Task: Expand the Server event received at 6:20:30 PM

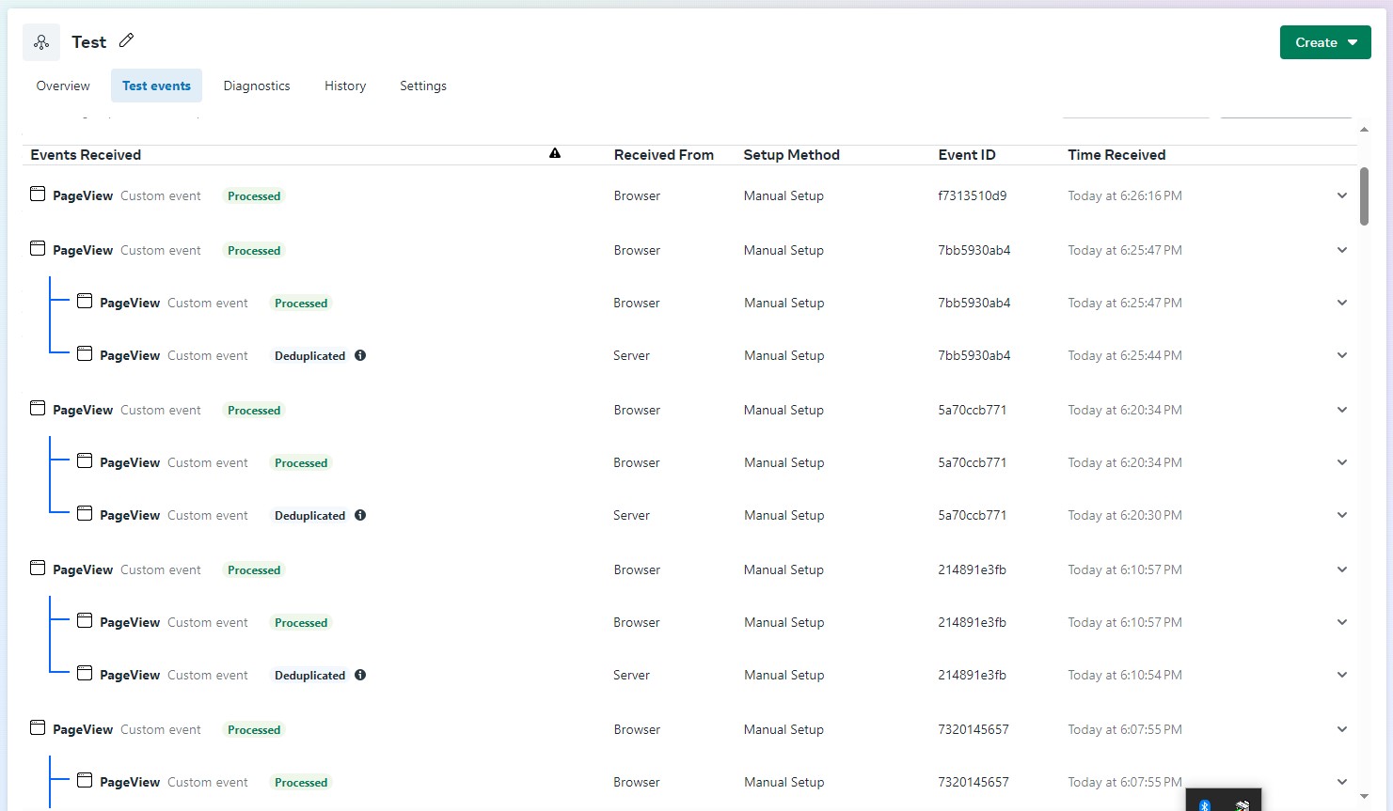Action: coord(1342,515)
